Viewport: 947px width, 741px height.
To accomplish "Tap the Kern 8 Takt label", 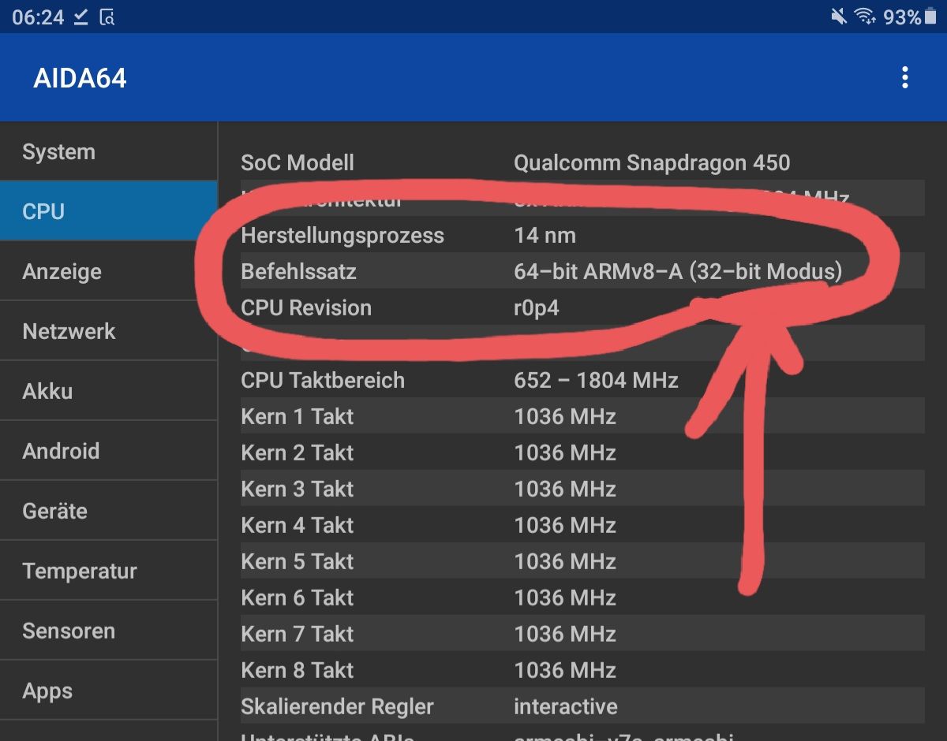I will tap(298, 671).
